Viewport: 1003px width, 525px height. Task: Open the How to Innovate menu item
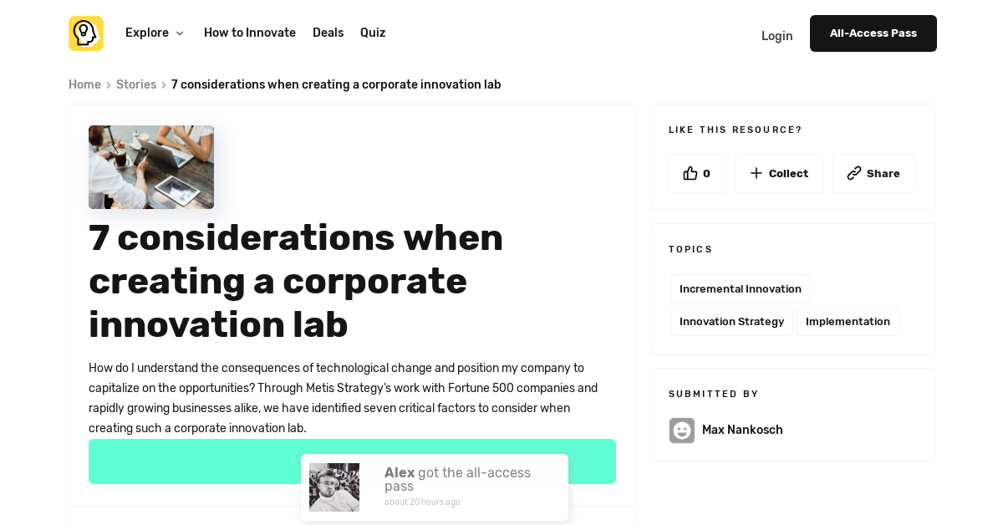[x=249, y=33]
